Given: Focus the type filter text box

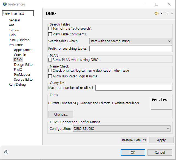Looking at the screenshot, I should tap(18, 13).
